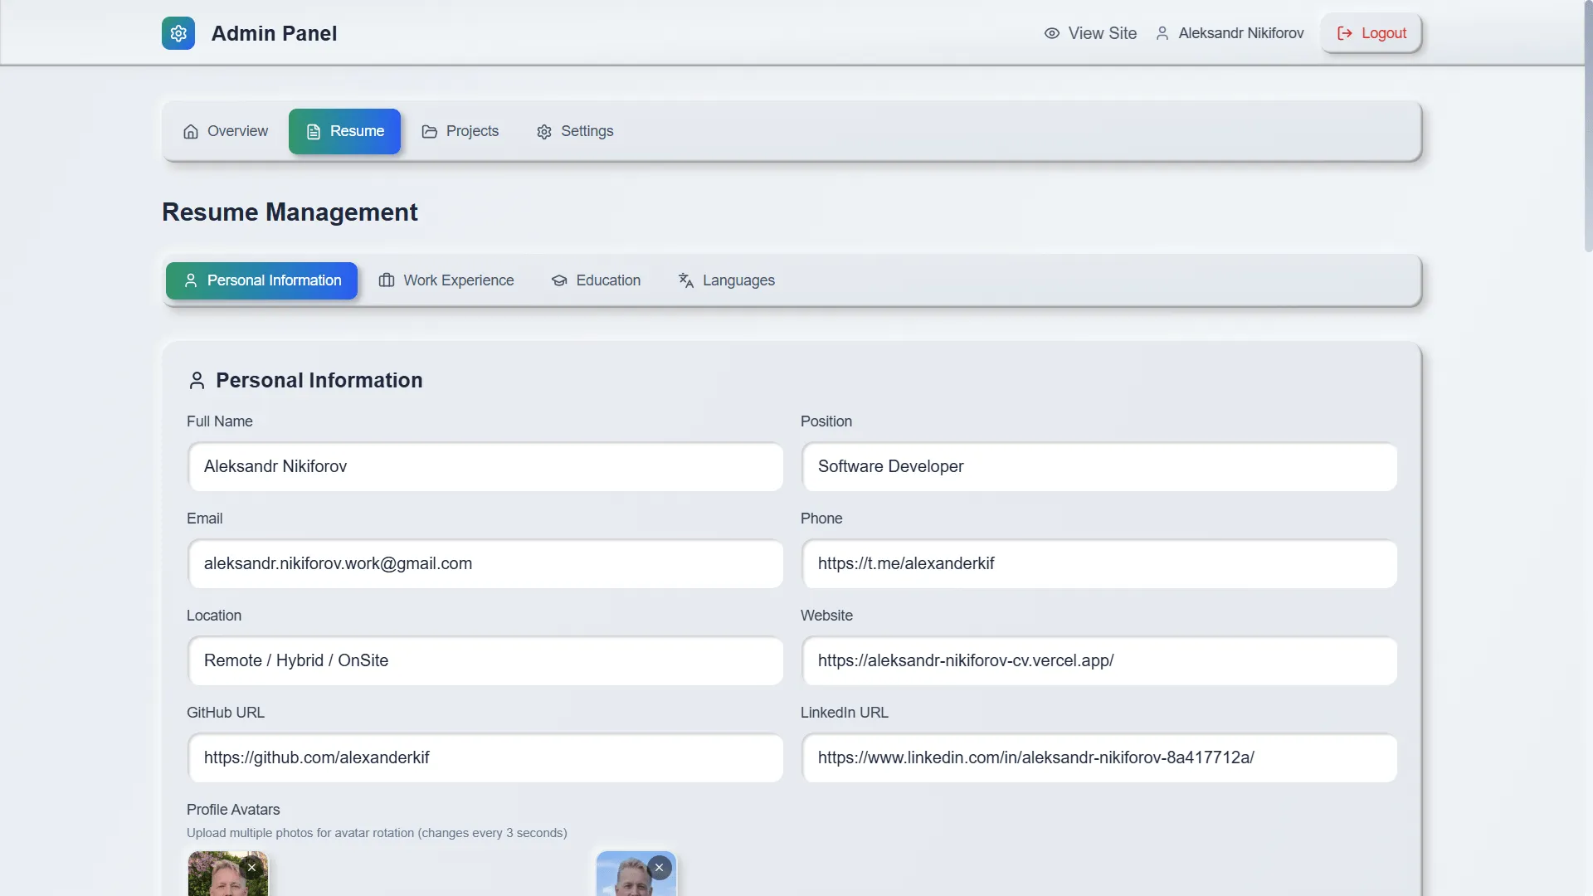Viewport: 1593px width, 896px height.
Task: Click into the Full Name field
Action: coord(485,466)
